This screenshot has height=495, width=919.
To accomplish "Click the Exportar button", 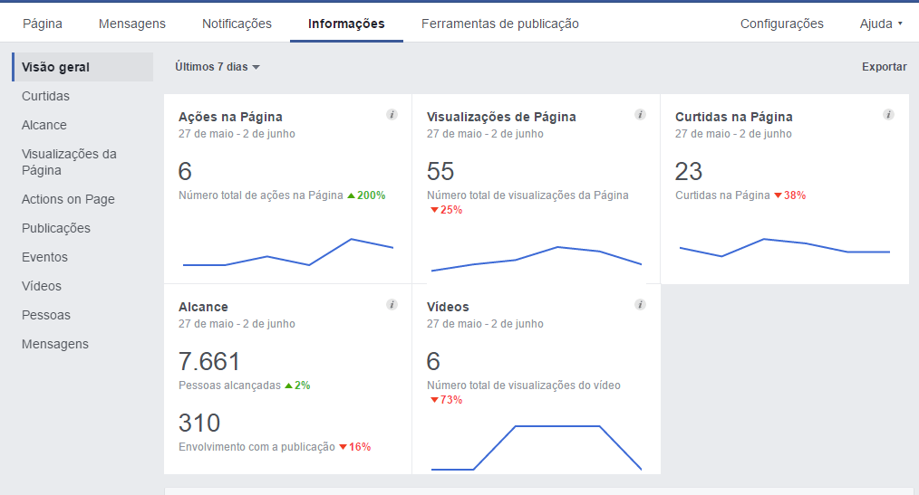I will 884,67.
